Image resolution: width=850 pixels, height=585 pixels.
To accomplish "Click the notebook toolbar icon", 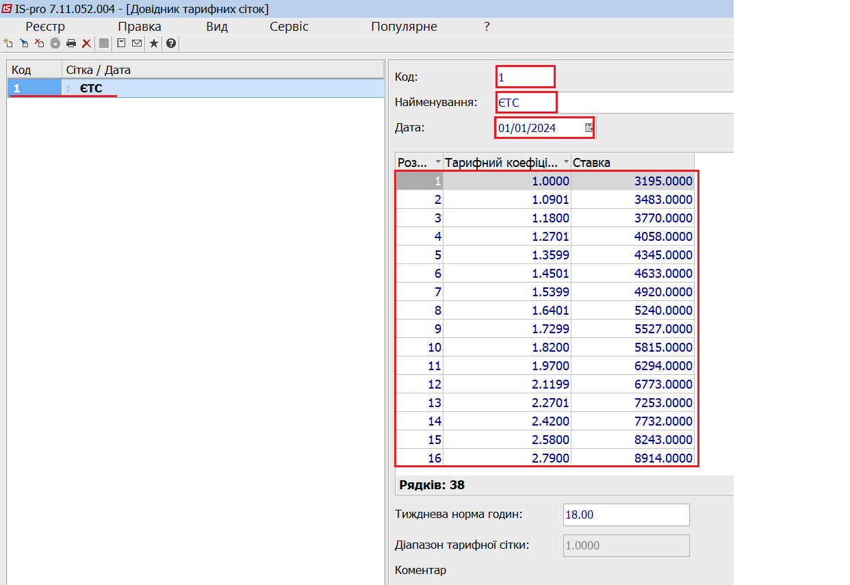I will [121, 43].
